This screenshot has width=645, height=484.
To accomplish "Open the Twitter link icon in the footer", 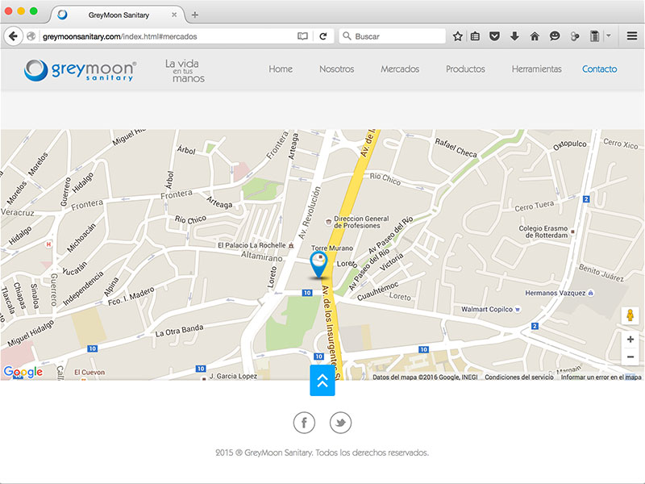I will point(340,422).
